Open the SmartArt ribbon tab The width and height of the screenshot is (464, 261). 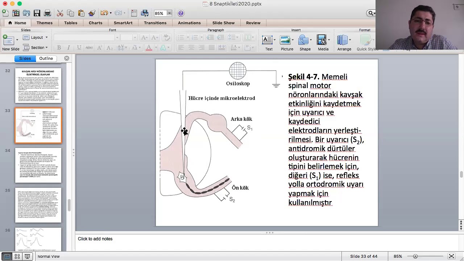123,23
